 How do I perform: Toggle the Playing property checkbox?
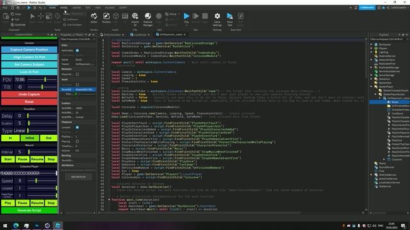(77, 141)
